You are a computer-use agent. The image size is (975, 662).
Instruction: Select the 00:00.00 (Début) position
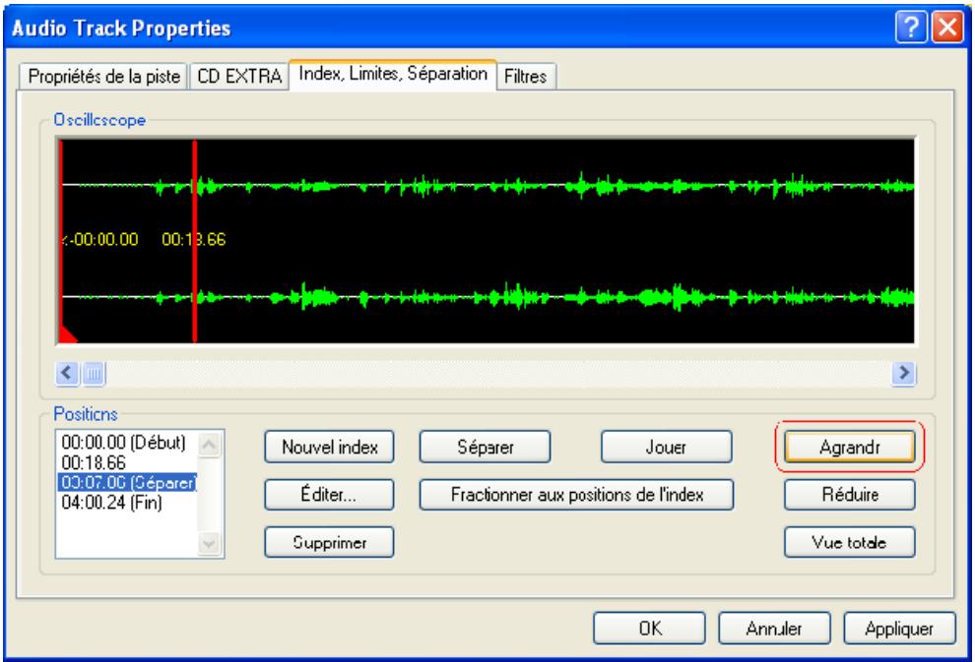[127, 443]
